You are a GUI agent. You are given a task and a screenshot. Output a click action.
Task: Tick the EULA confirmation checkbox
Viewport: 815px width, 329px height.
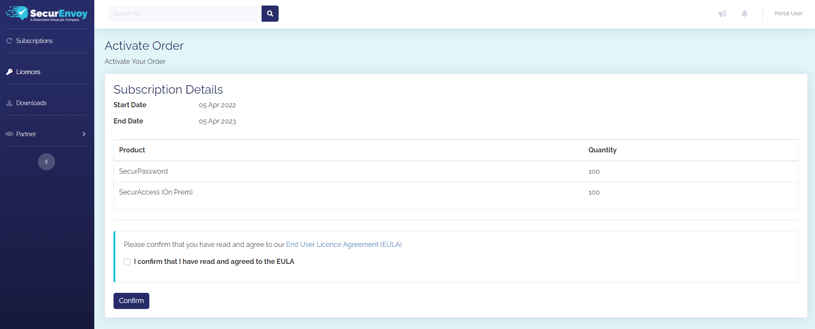point(127,262)
